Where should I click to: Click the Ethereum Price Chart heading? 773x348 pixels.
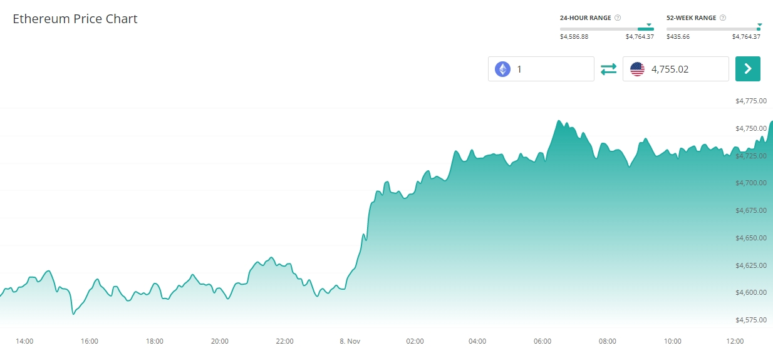pos(75,19)
